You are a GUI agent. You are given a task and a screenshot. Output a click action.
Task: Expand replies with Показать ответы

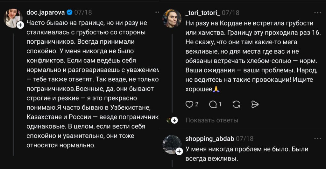coord(212,120)
